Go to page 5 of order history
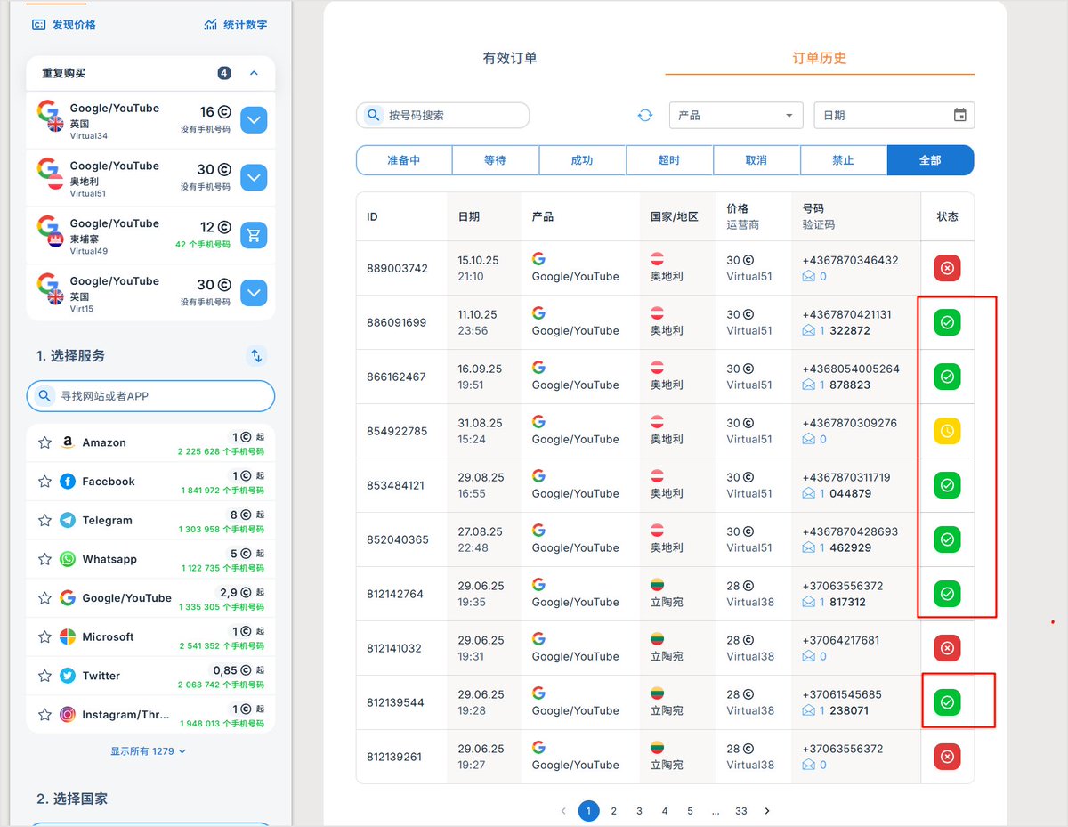 (x=690, y=811)
